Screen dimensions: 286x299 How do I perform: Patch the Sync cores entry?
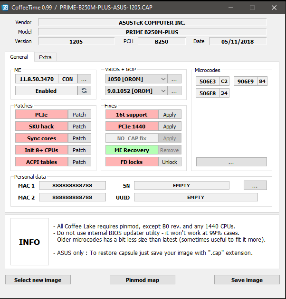point(79,138)
